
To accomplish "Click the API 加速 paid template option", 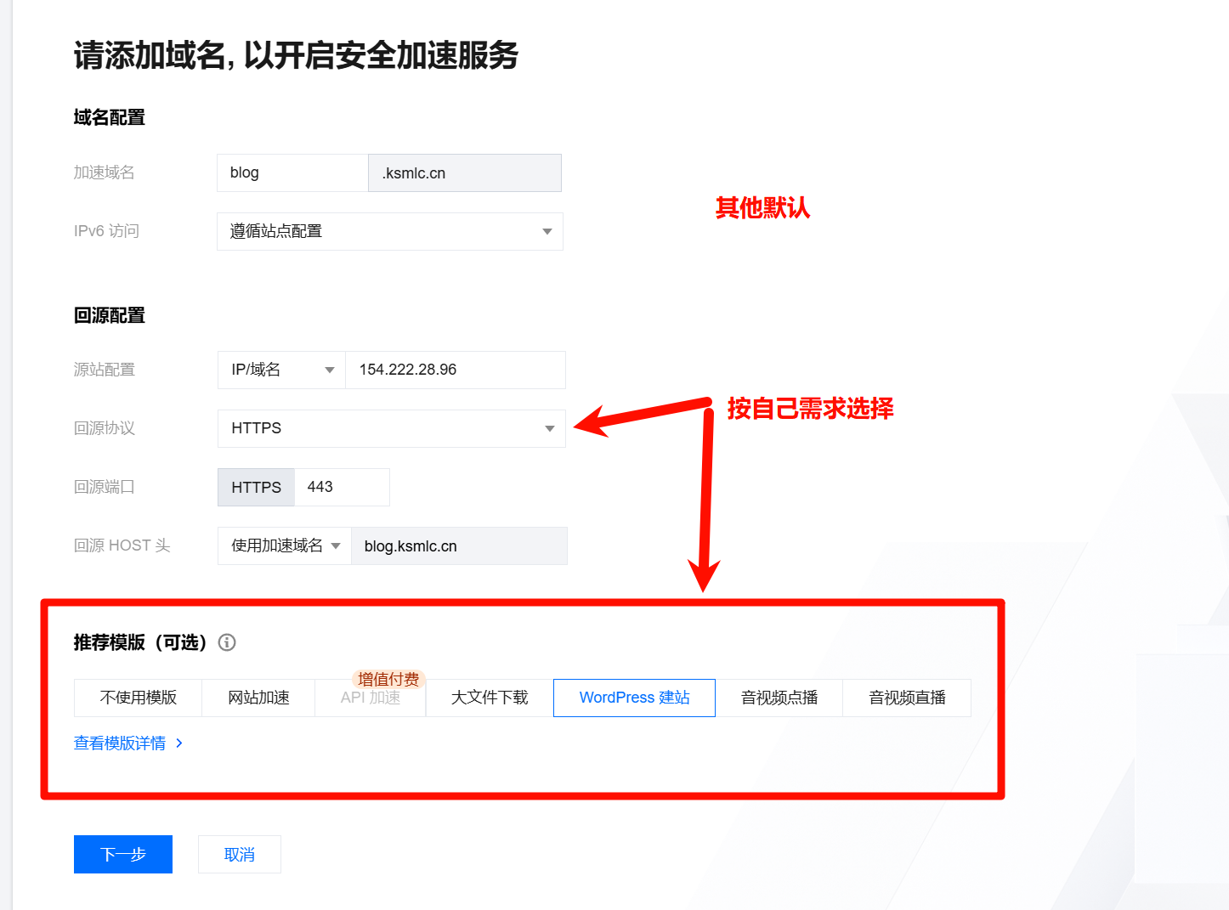I will (x=370, y=698).
